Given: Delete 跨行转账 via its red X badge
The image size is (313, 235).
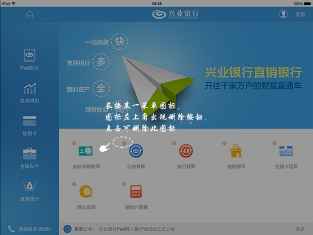Looking at the screenshot, I should (x=174, y=143).
